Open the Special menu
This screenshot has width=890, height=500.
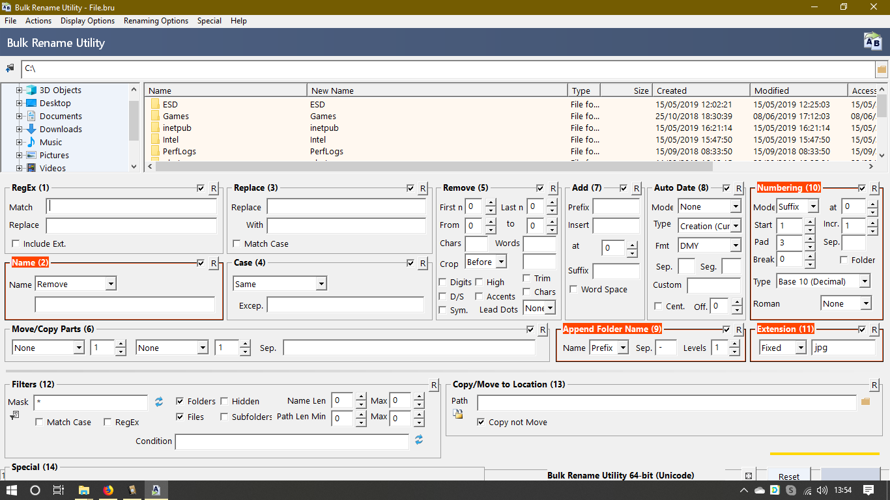point(210,21)
